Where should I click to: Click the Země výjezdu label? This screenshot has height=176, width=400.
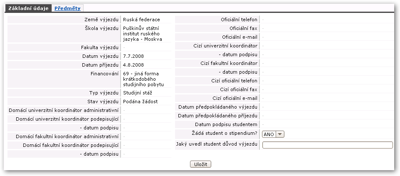pos(101,20)
